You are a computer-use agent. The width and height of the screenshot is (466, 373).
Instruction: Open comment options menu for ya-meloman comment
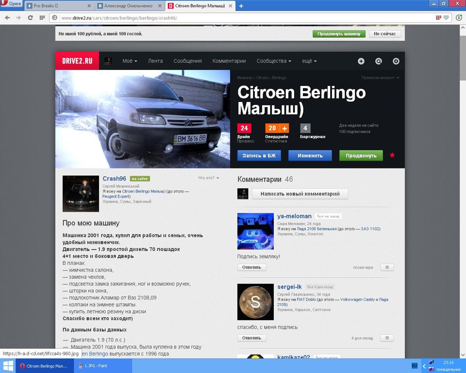387,268
